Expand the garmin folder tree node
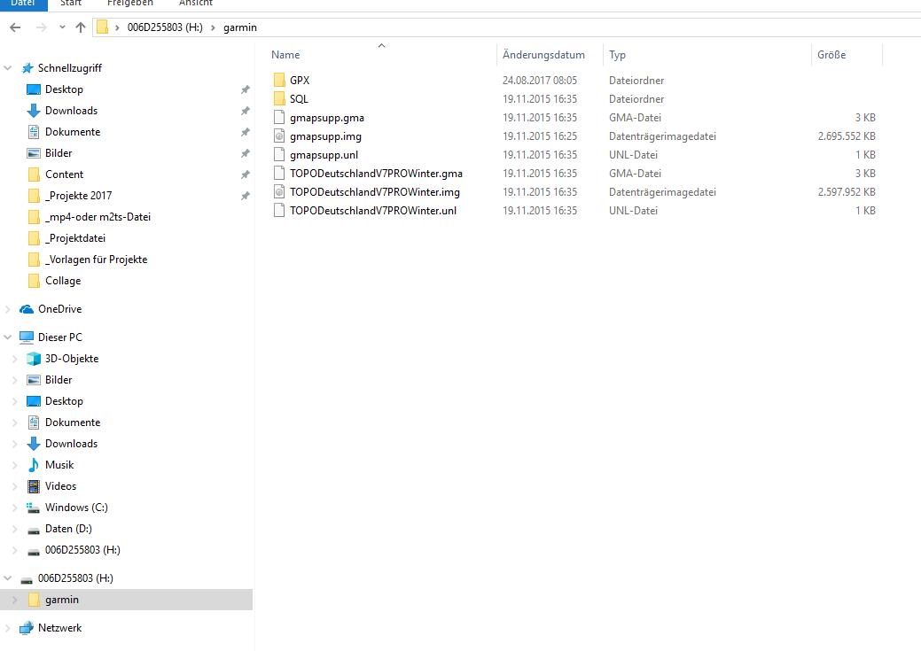 14,600
